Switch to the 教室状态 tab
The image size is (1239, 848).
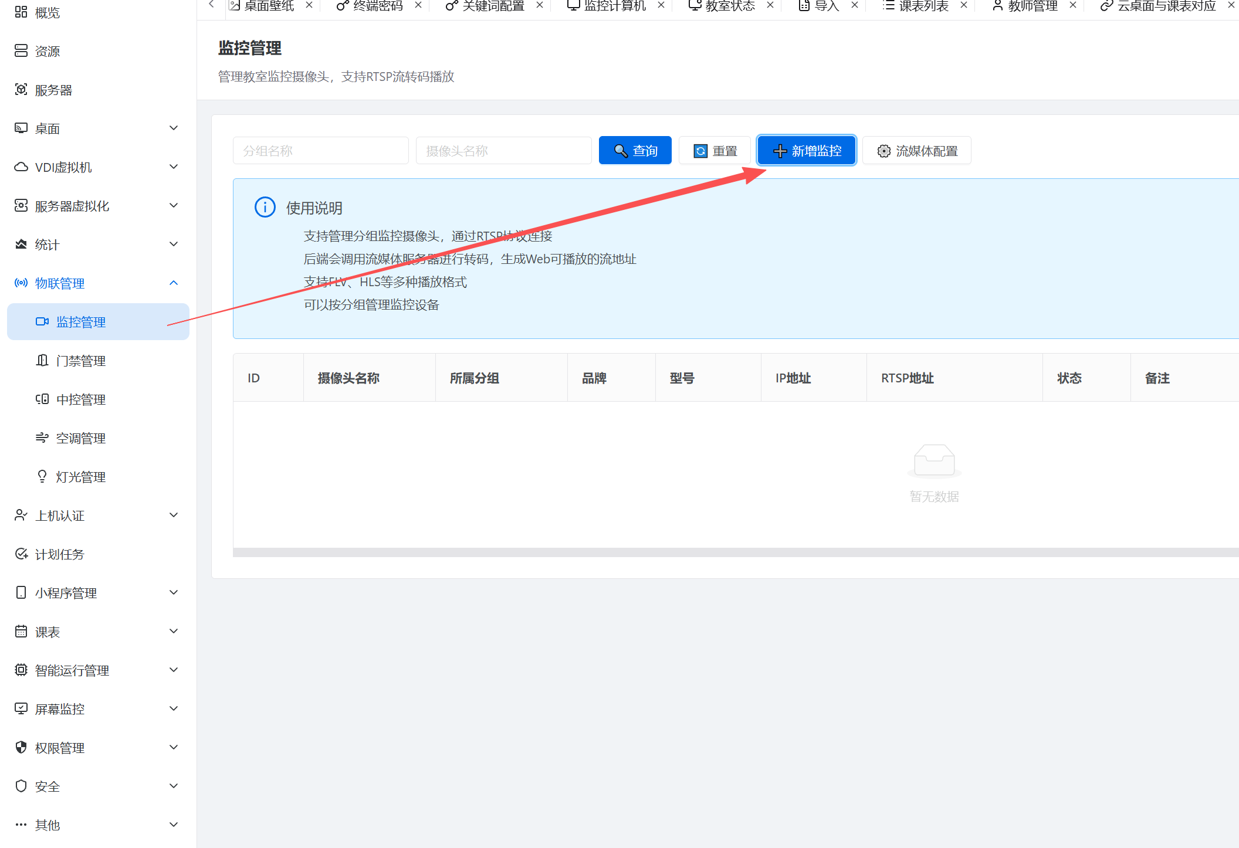[729, 6]
